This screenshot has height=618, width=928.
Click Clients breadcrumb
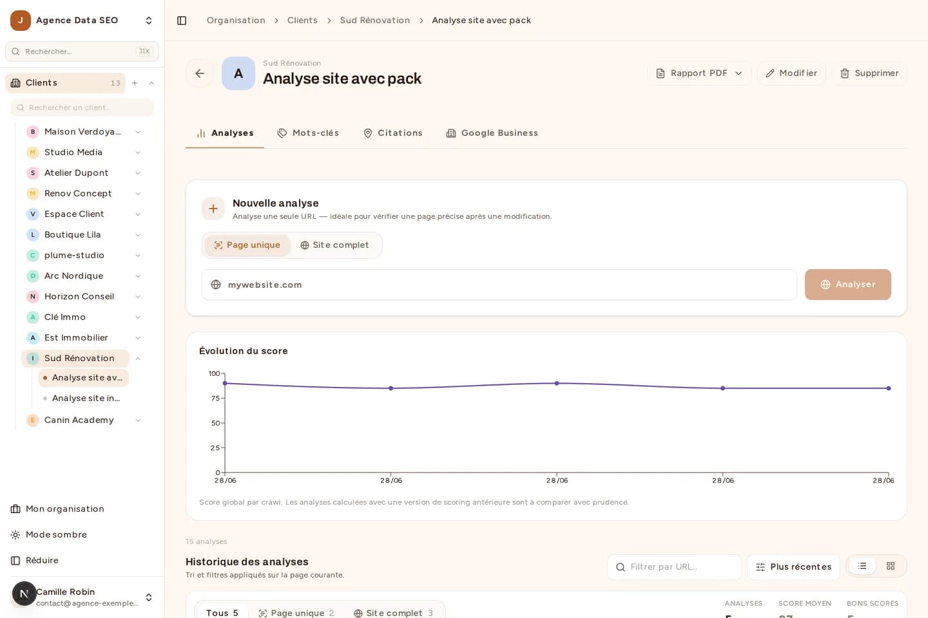(302, 21)
